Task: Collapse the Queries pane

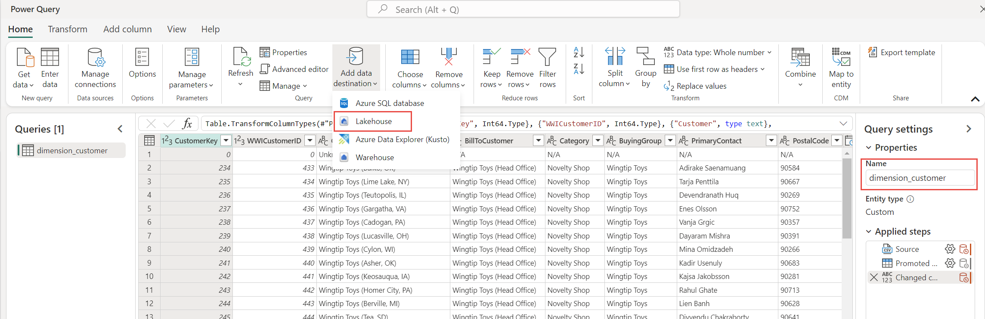Action: pos(120,129)
